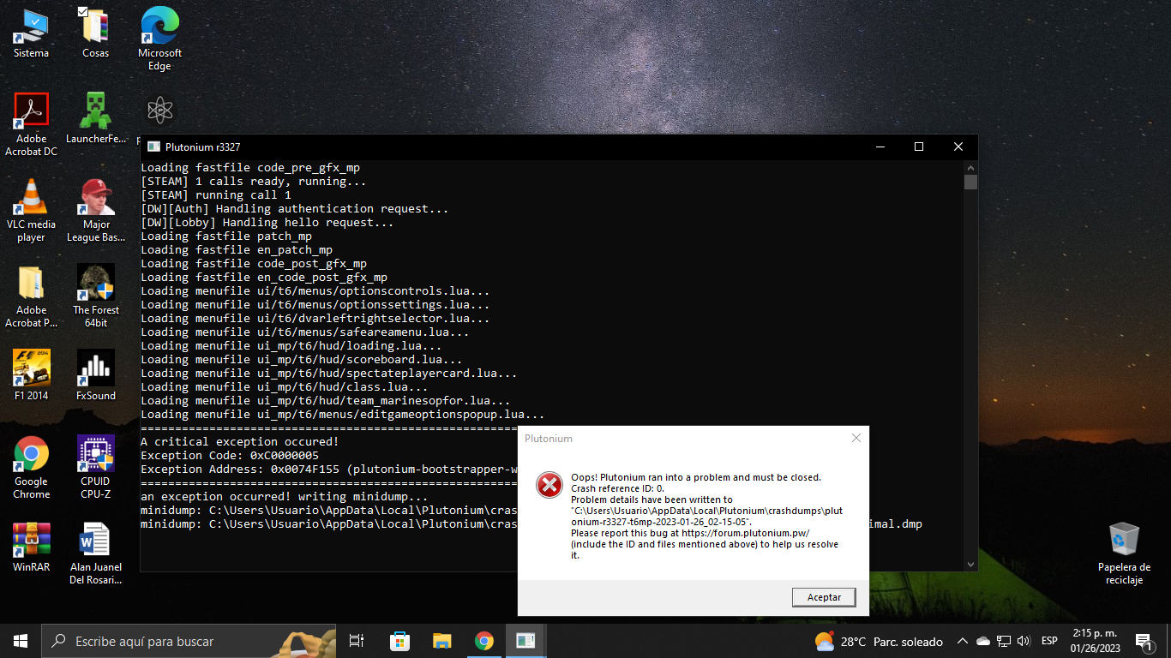The image size is (1171, 658).
Task: Click the console scrollbar thumb
Action: (x=970, y=182)
